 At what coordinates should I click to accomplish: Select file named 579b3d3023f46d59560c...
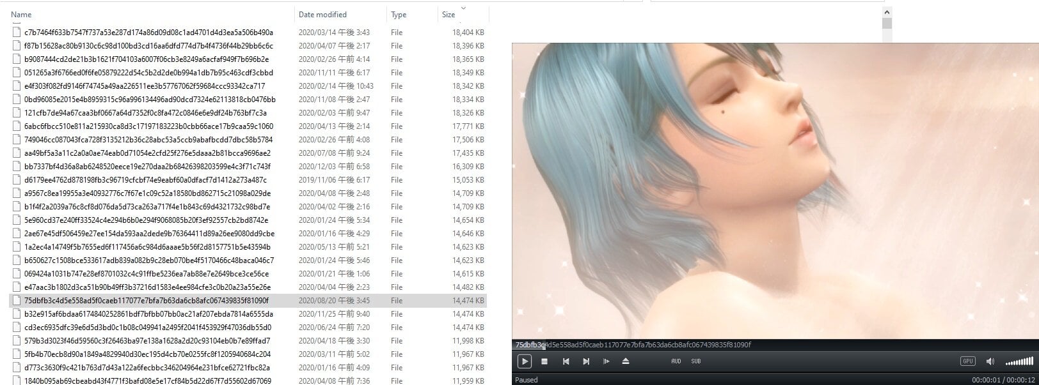click(x=147, y=341)
